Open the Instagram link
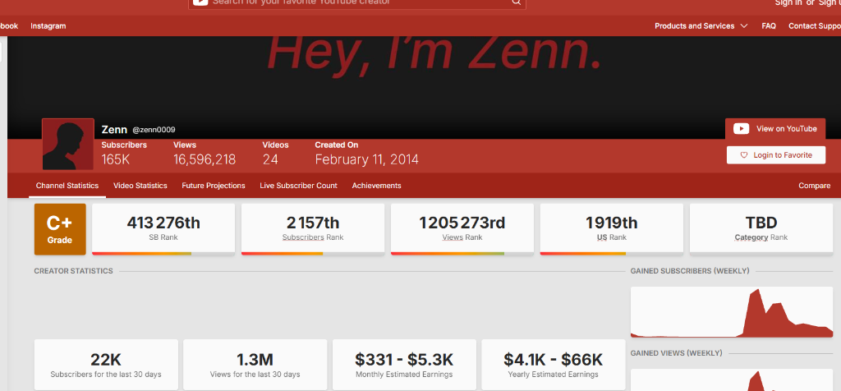841x391 pixels. 48,25
